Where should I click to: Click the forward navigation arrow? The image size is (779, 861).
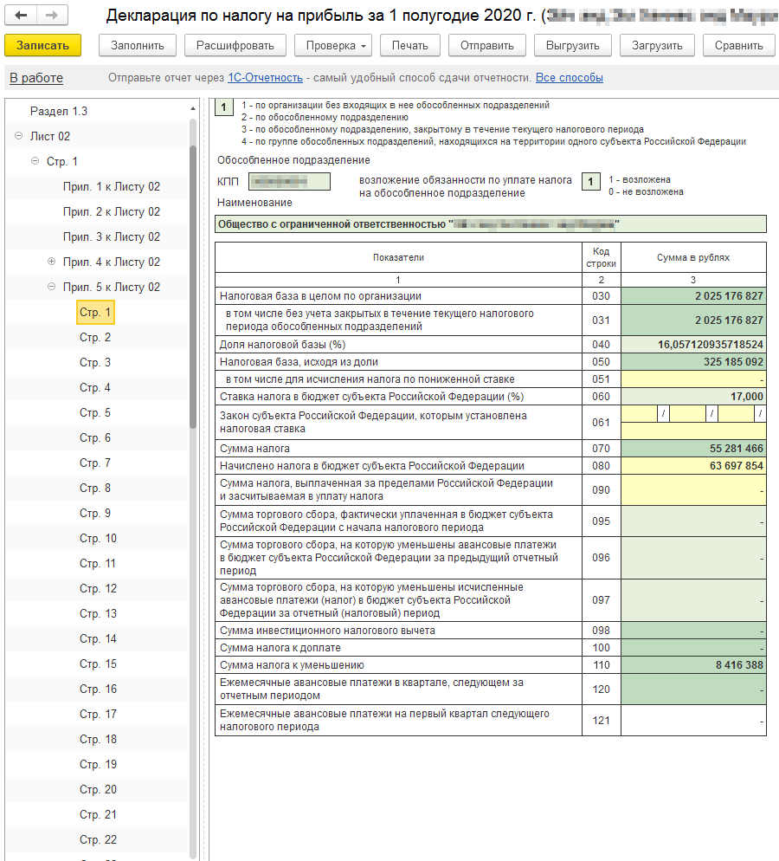(52, 16)
